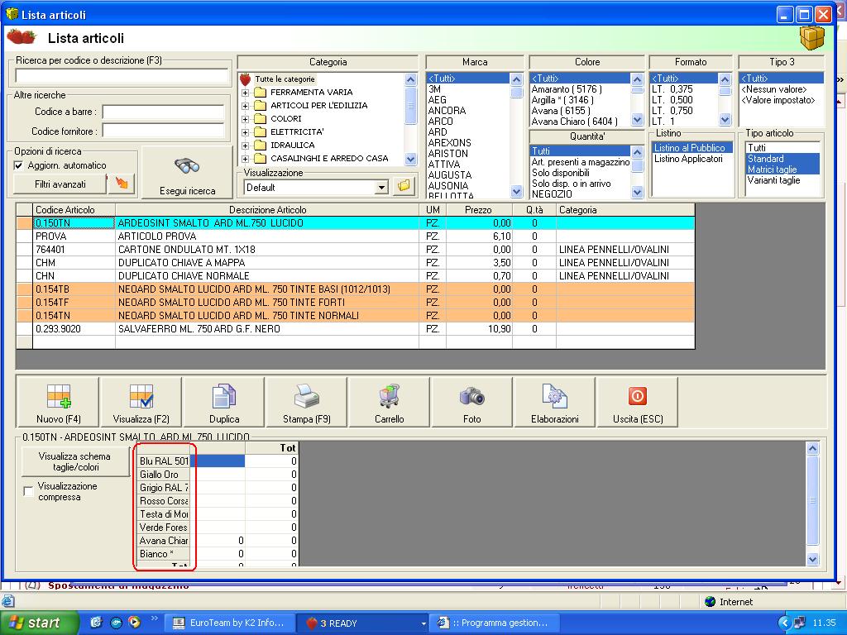
Task: Open selected article with Visualizza (F2)
Action: point(141,403)
